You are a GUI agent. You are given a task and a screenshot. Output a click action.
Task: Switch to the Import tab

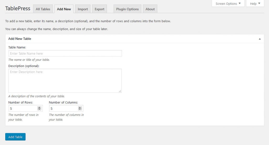(x=83, y=9)
